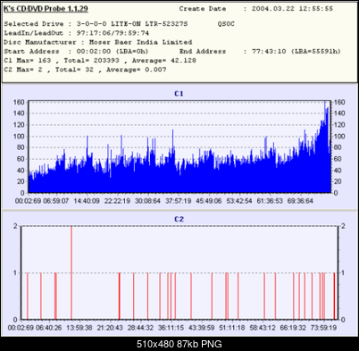Click the C1 x-axis label 69:36:64
The image size is (359, 351).
300,201
